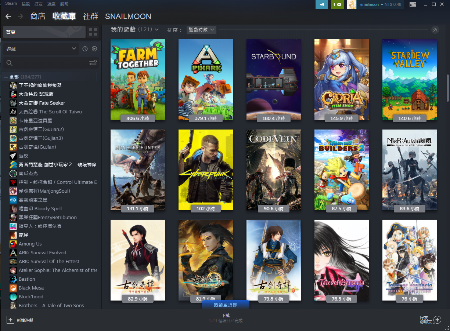Click the ARK: Survival Evolved icon
Image resolution: width=450 pixels, height=331 pixels.
(x=13, y=253)
